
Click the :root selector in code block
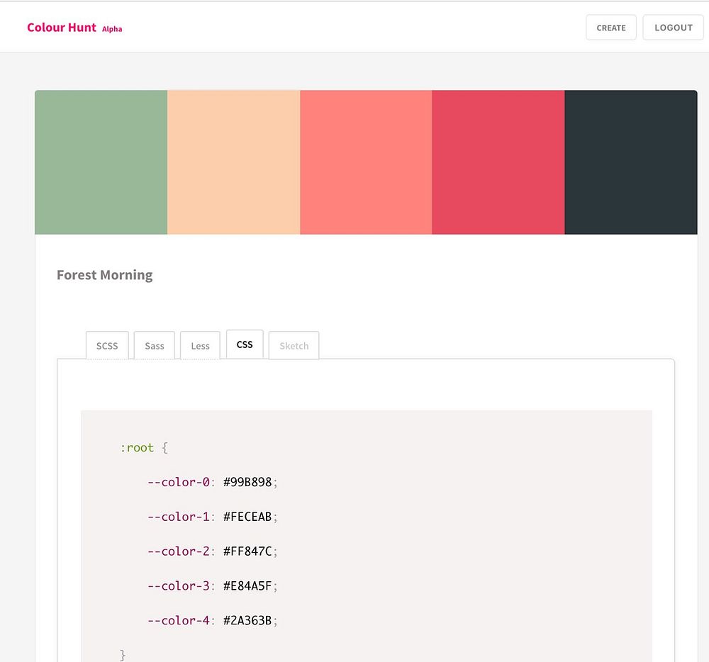click(x=137, y=448)
